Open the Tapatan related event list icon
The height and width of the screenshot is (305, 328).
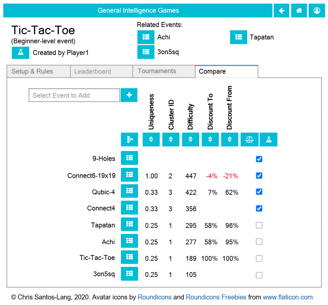pyautogui.click(x=239, y=37)
